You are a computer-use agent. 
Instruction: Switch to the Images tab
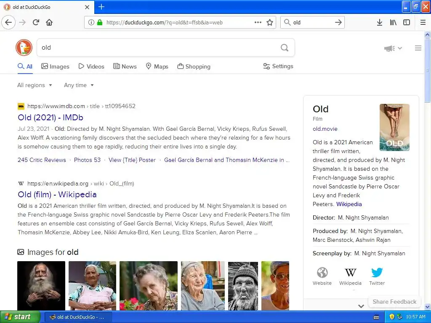(x=55, y=66)
